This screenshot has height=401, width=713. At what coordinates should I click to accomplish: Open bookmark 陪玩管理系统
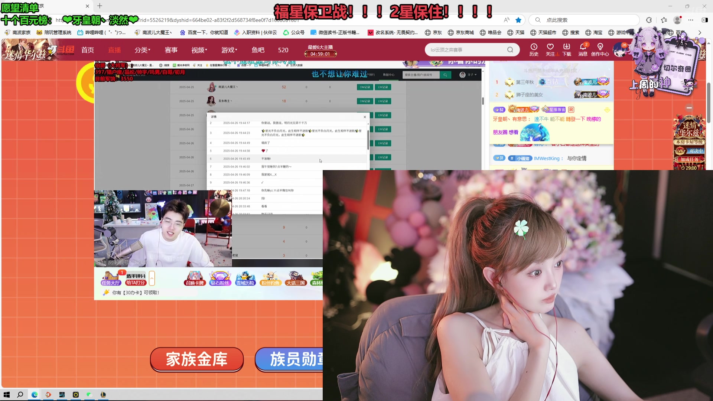[x=54, y=33]
